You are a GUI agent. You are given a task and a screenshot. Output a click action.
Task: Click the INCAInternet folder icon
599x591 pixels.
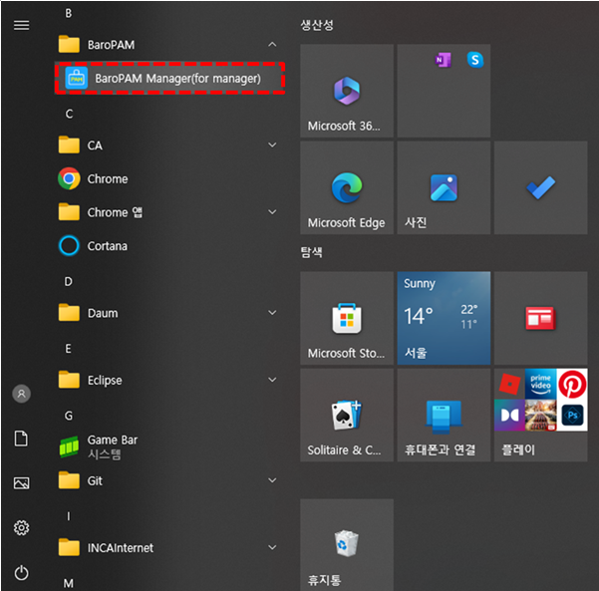click(x=69, y=547)
